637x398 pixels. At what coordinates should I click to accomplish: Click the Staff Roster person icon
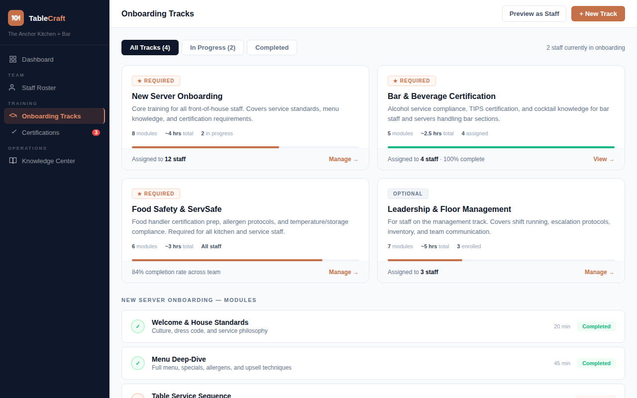pos(13,88)
